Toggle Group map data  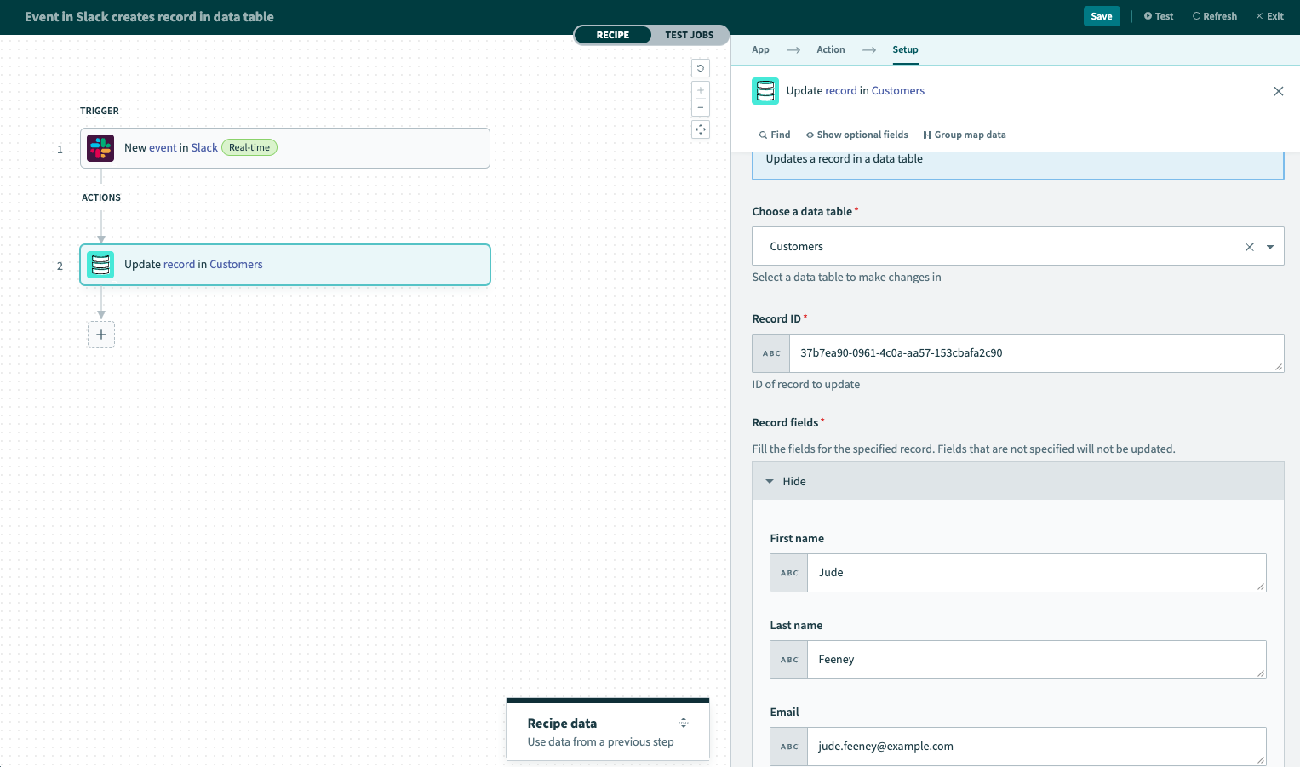click(965, 135)
